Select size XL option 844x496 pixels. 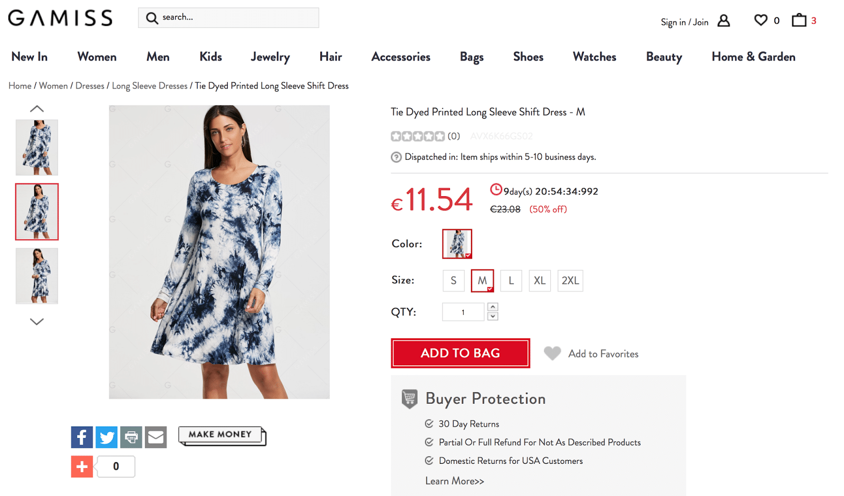click(x=540, y=280)
